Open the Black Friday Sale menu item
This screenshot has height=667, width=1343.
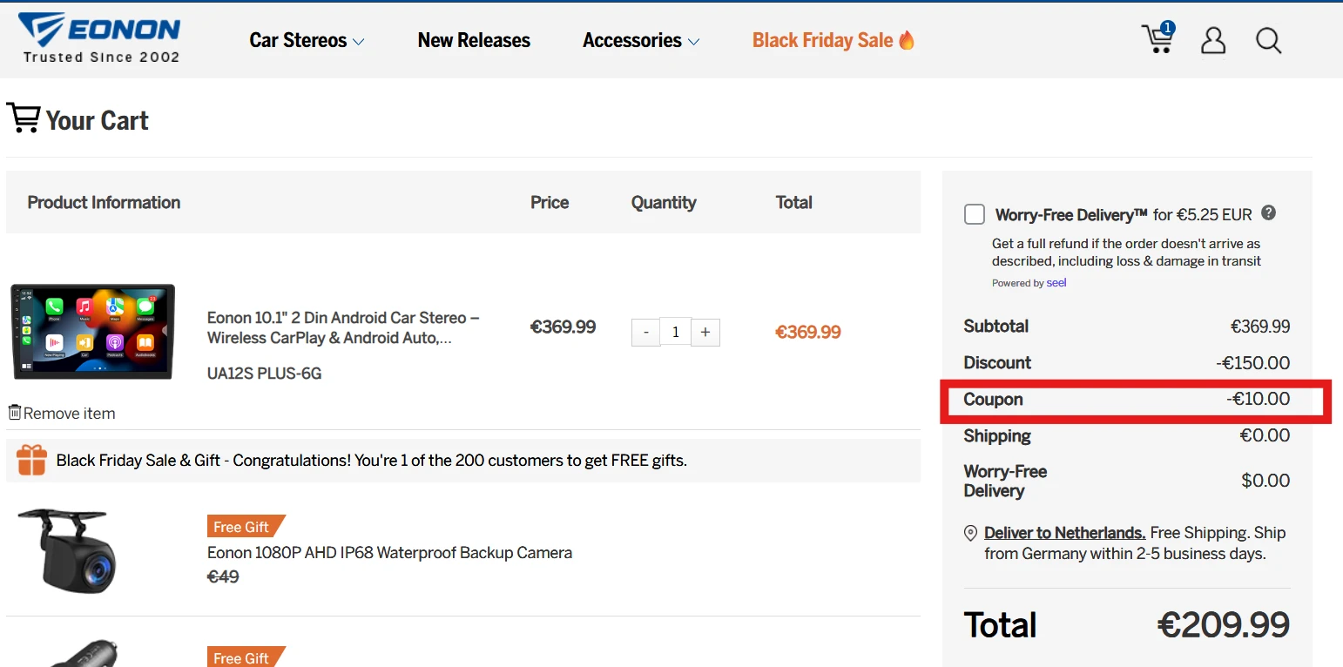tap(833, 40)
